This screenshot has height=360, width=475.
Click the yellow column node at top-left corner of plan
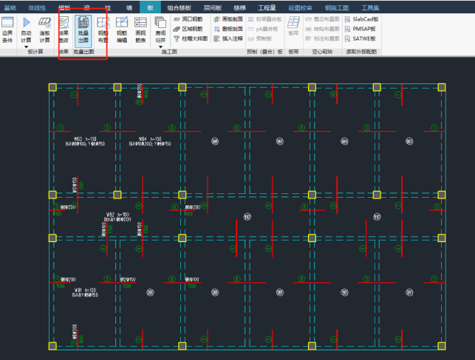[x=52, y=88]
